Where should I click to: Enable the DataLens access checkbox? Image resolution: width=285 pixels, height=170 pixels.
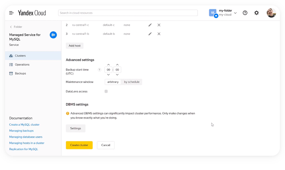click(x=106, y=91)
